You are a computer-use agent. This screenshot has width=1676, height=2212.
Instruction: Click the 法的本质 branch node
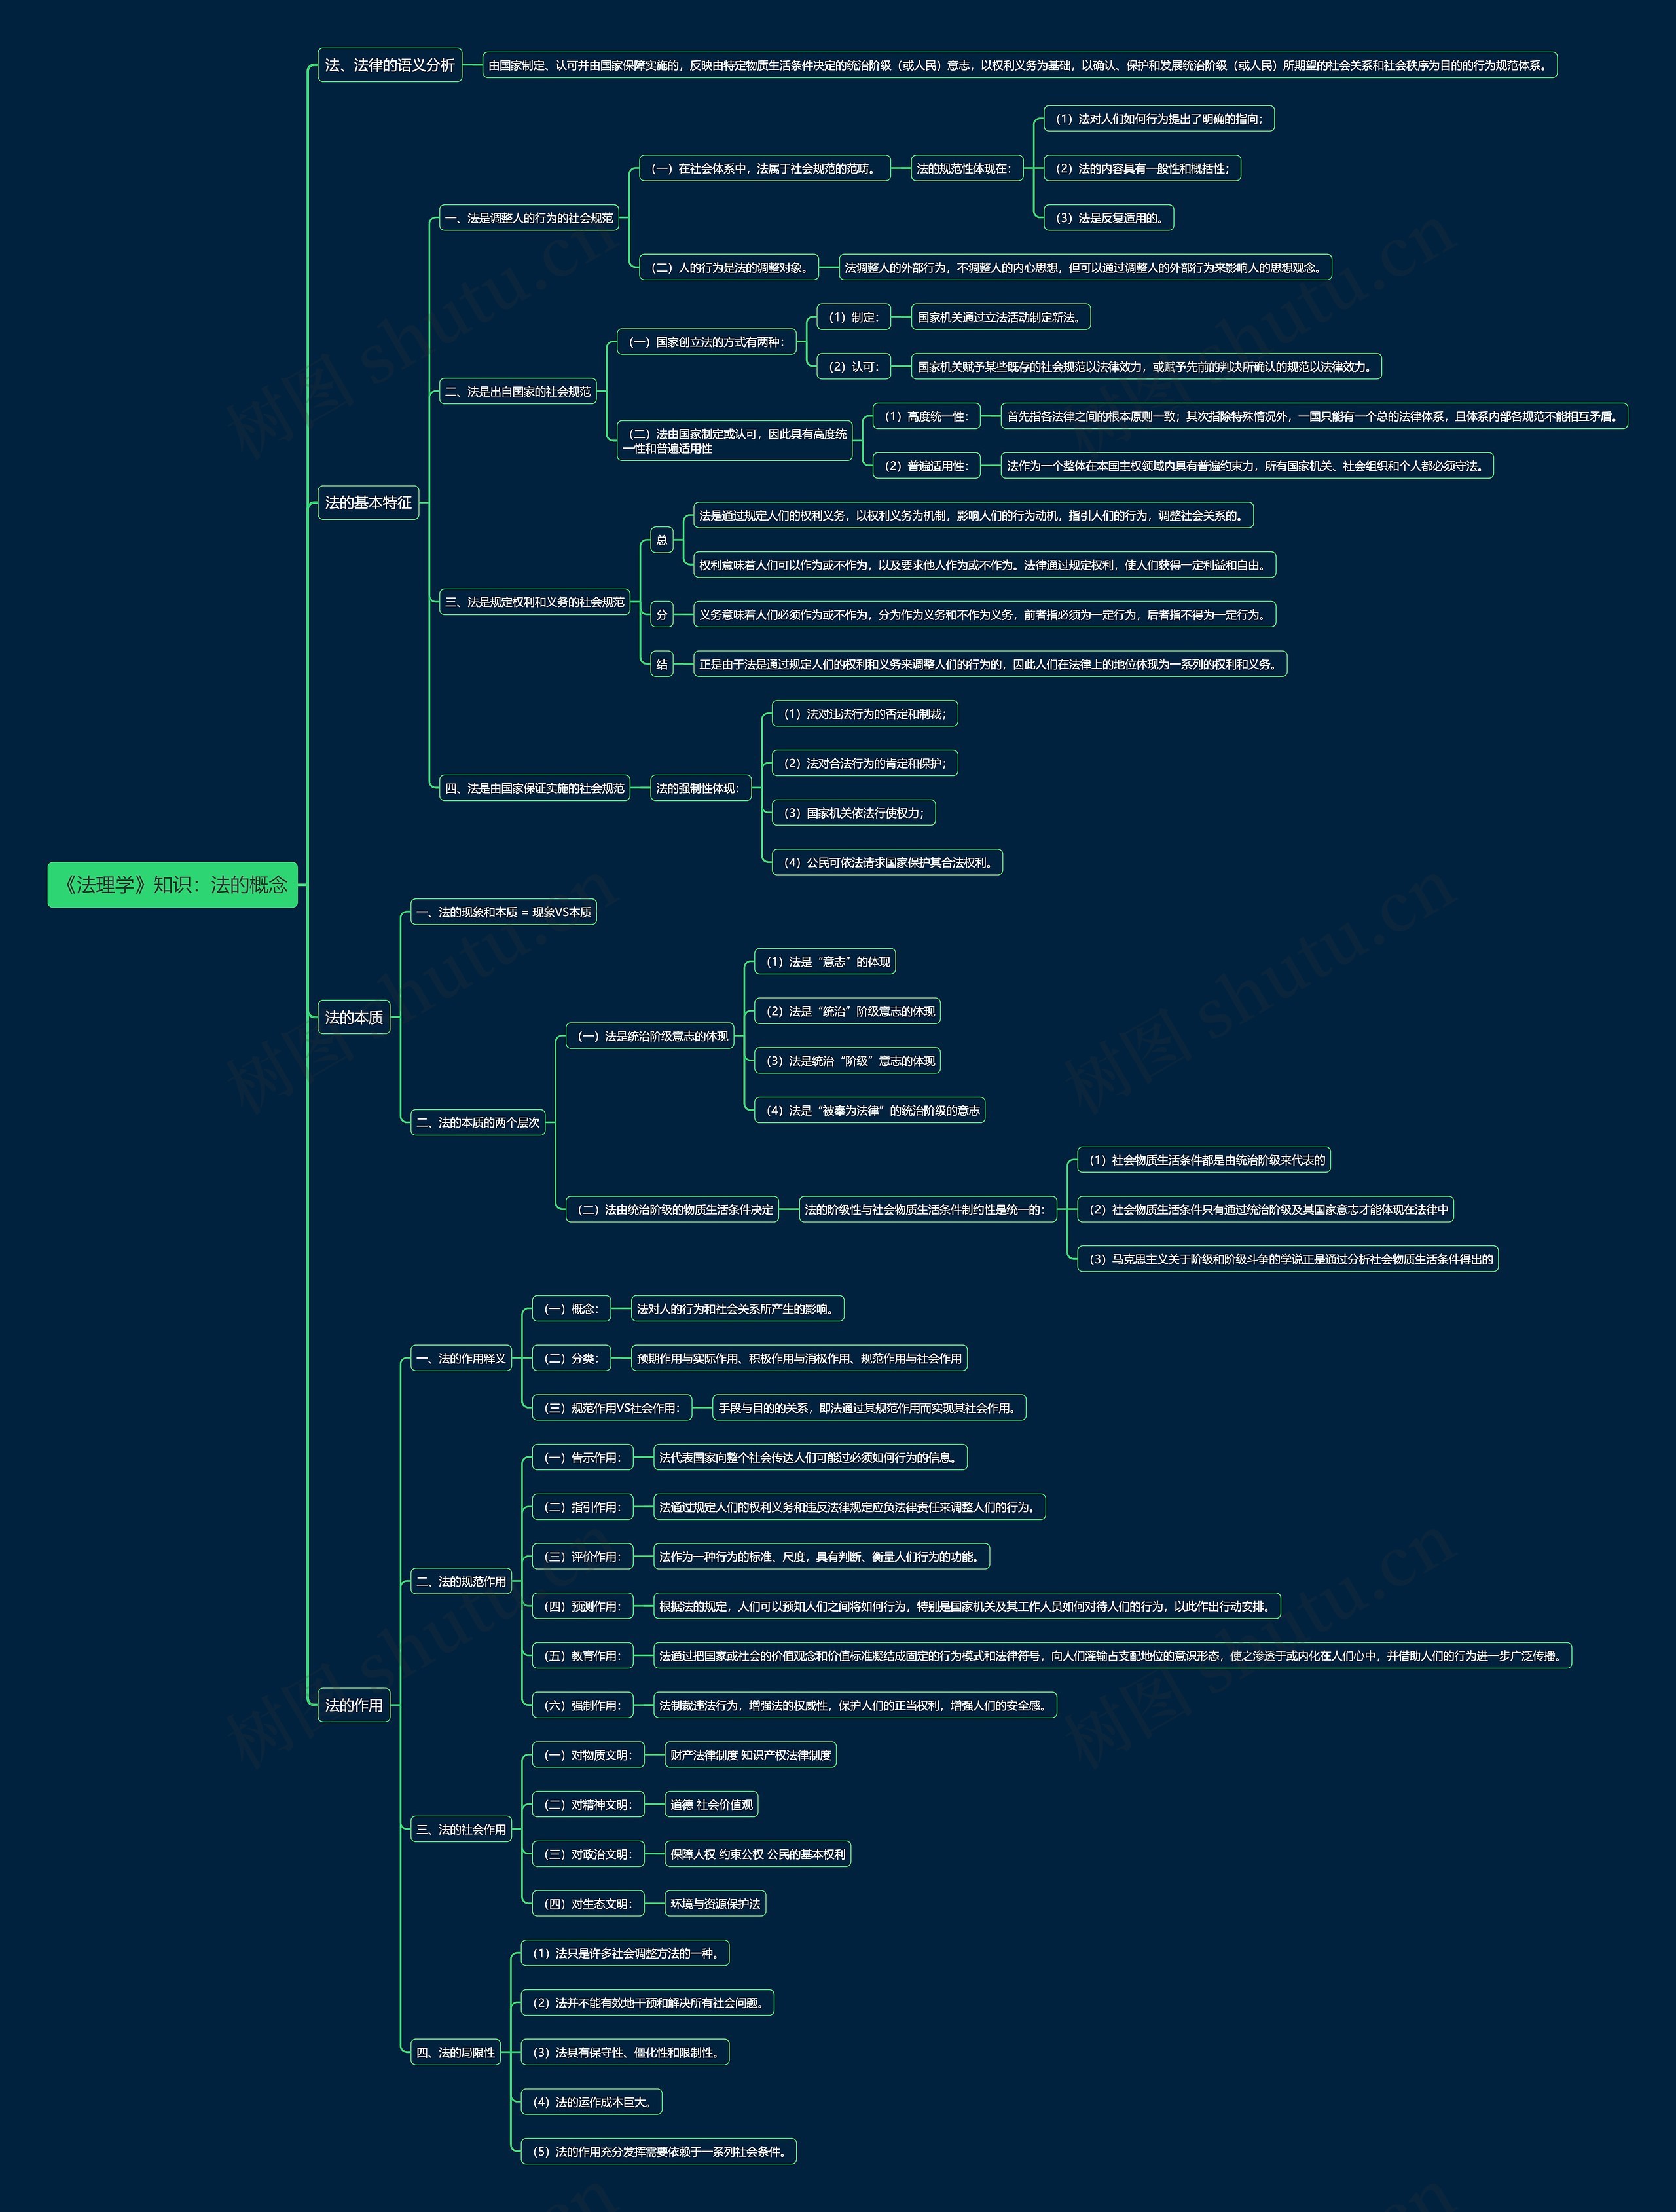pyautogui.click(x=353, y=1017)
